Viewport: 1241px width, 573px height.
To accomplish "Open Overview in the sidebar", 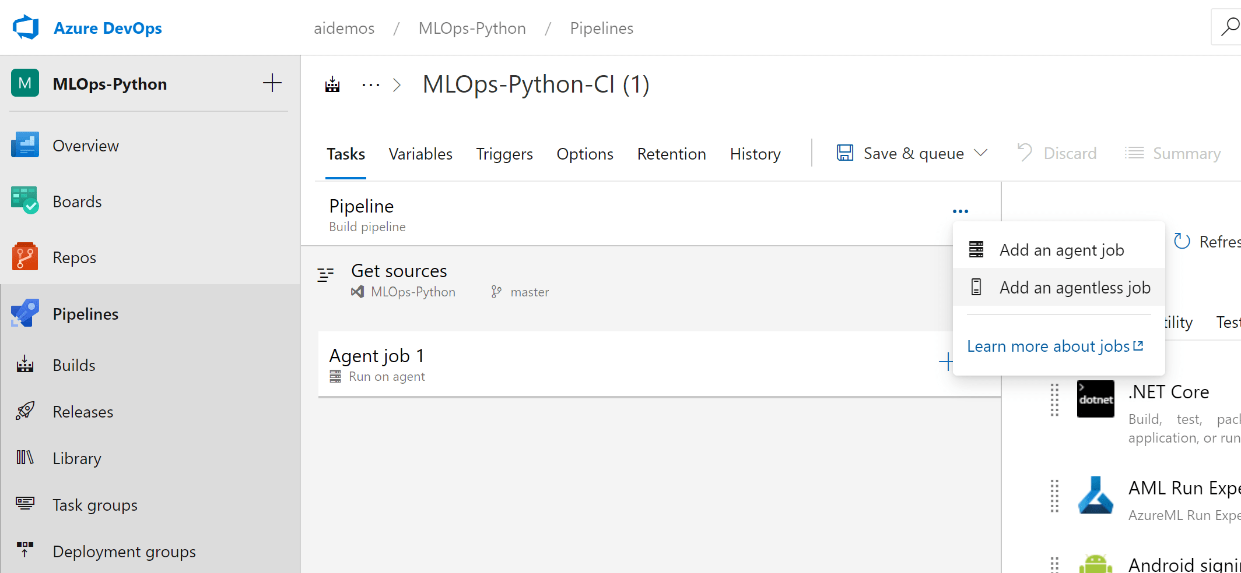I will (86, 146).
